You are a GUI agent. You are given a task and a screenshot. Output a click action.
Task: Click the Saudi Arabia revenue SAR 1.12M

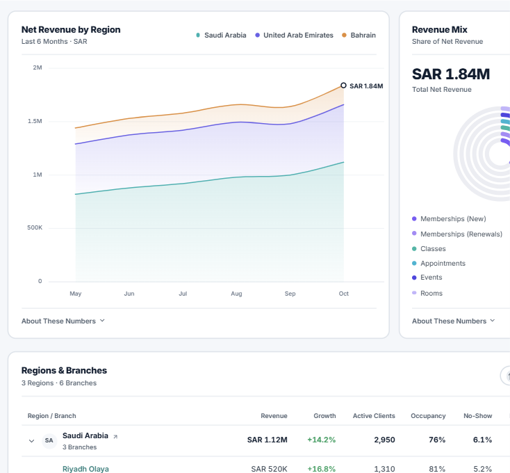tap(267, 440)
